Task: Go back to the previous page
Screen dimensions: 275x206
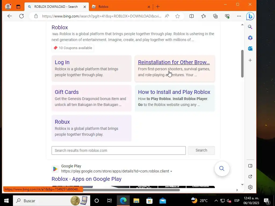Action: point(10,16)
